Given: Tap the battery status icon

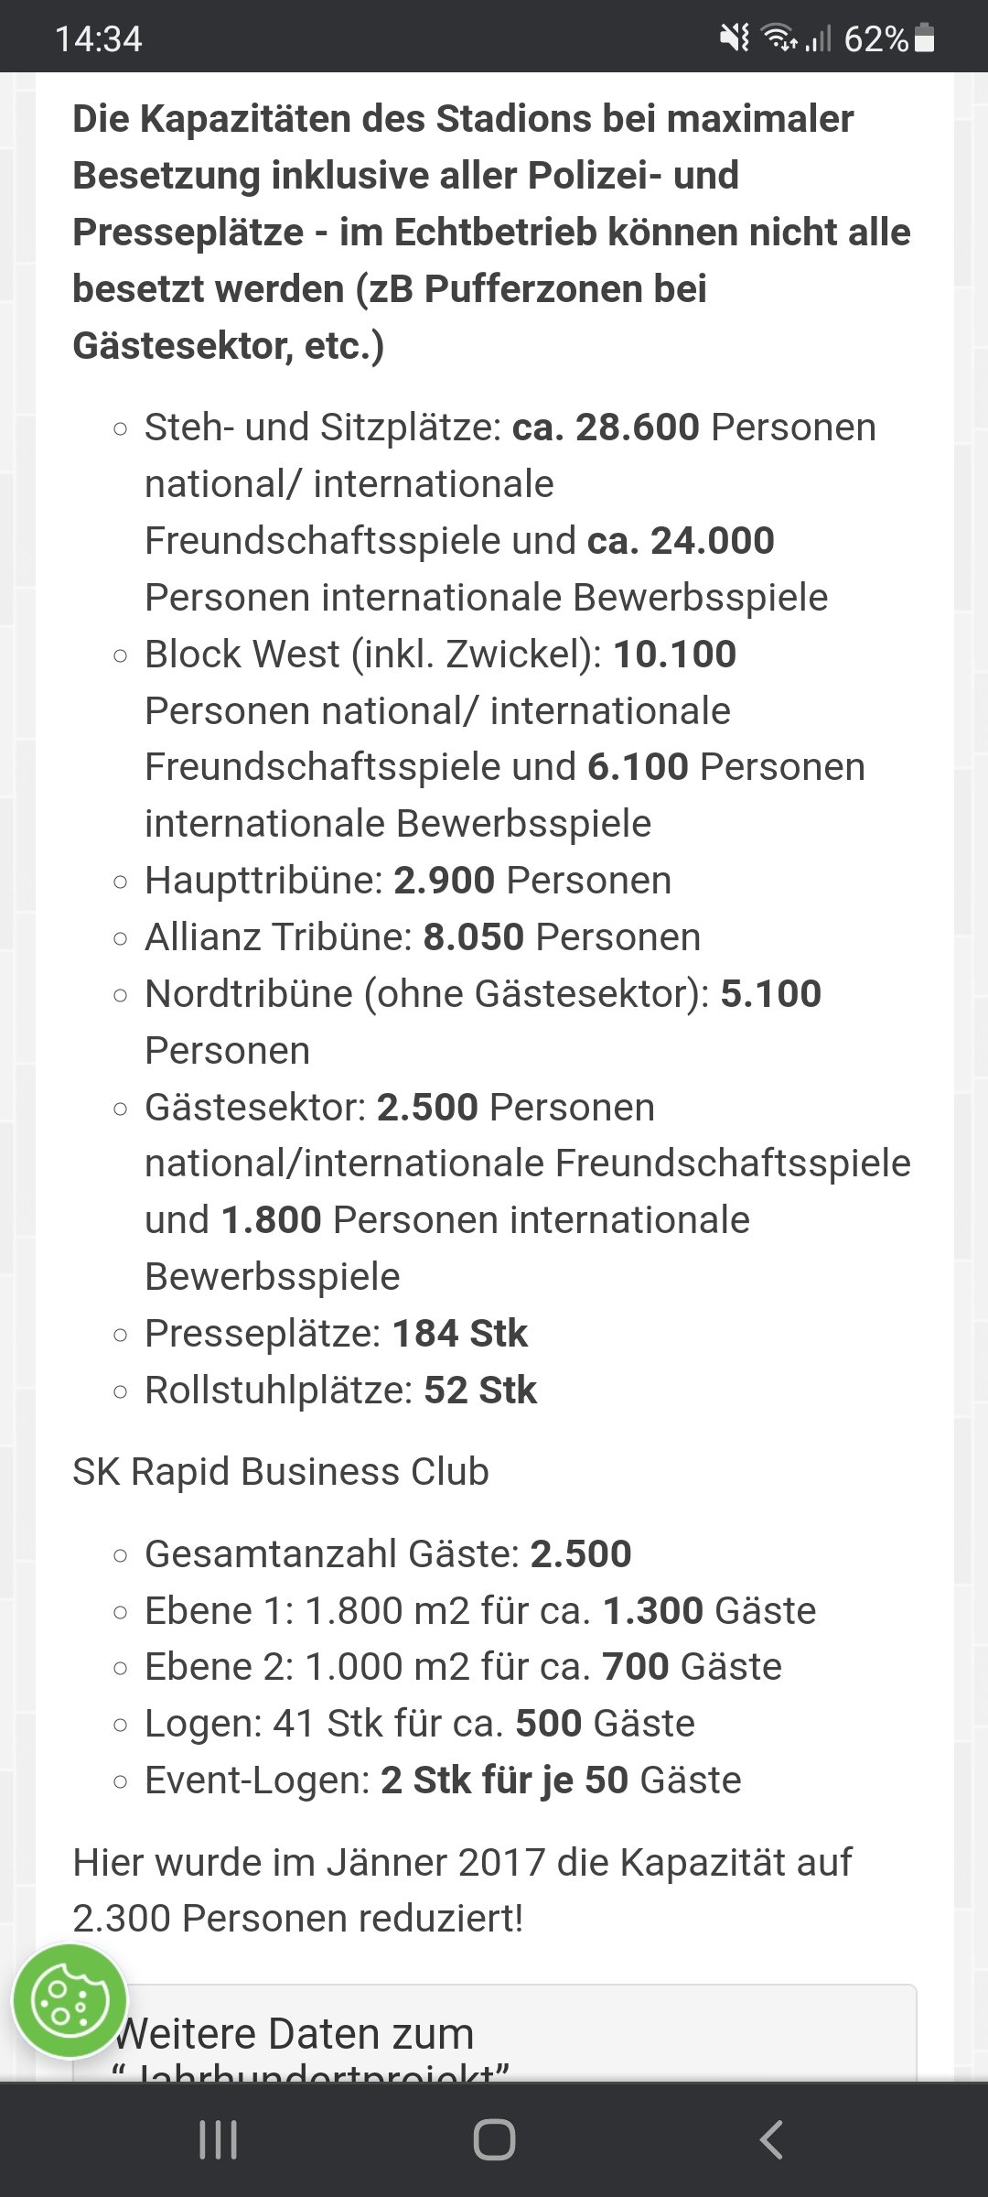Looking at the screenshot, I should pyautogui.click(x=925, y=38).
